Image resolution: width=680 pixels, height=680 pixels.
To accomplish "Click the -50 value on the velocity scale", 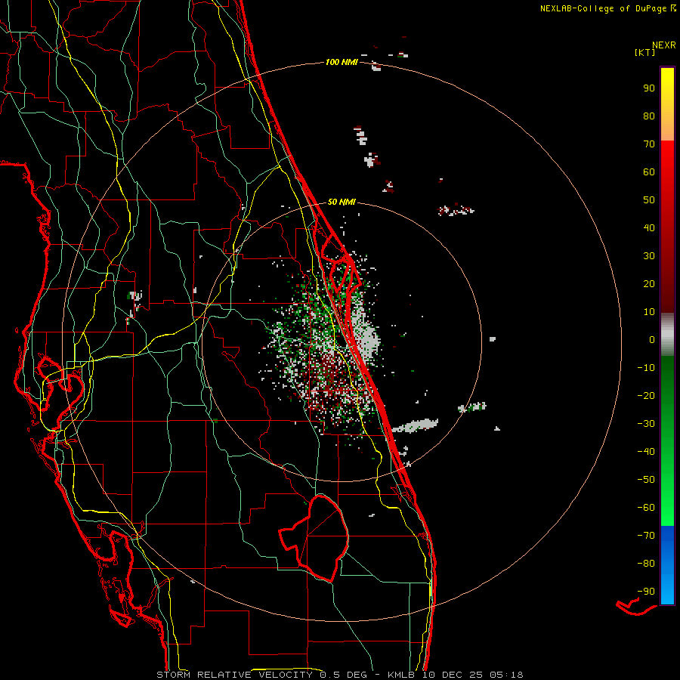I will click(x=646, y=480).
